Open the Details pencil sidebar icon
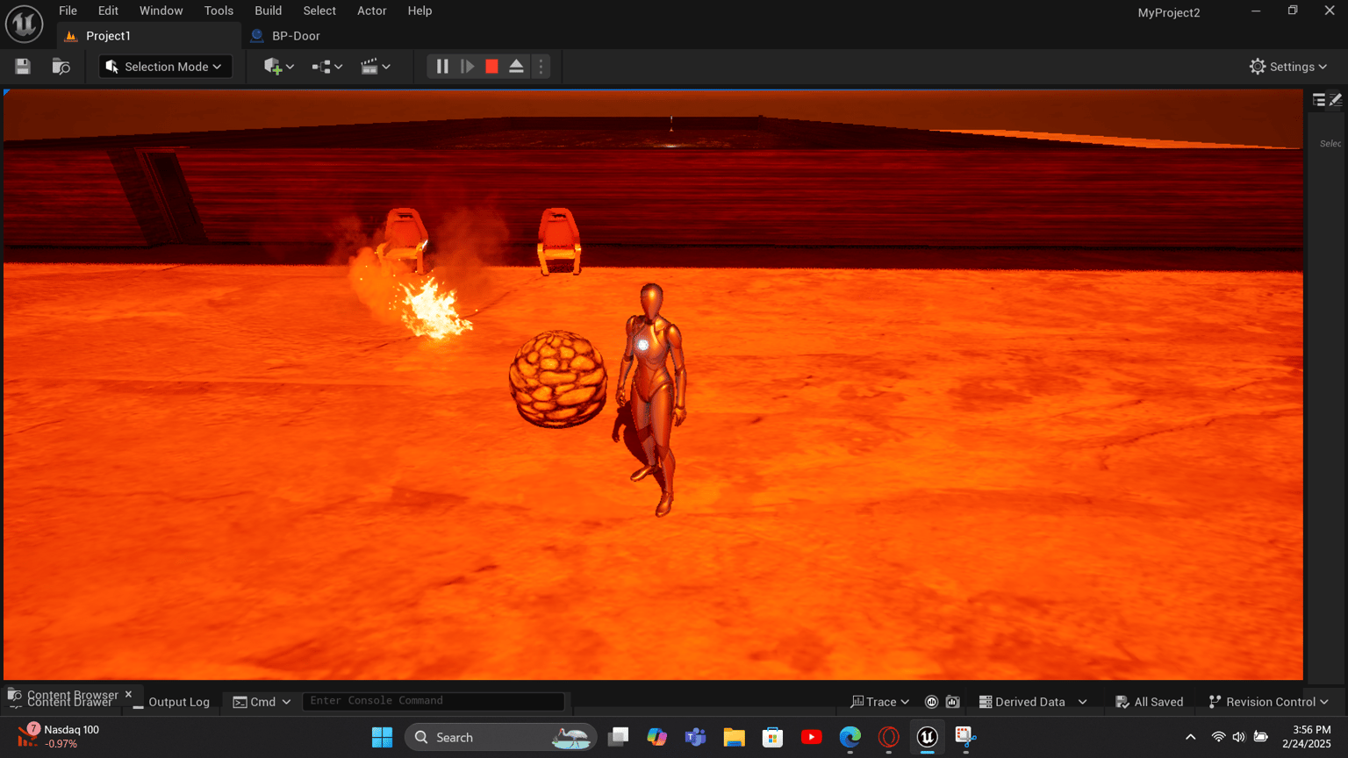 coord(1336,100)
